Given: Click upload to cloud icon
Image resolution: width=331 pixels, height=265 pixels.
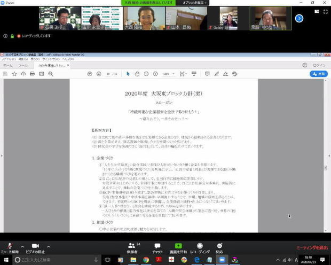Looking at the screenshot, I should 23,74.
